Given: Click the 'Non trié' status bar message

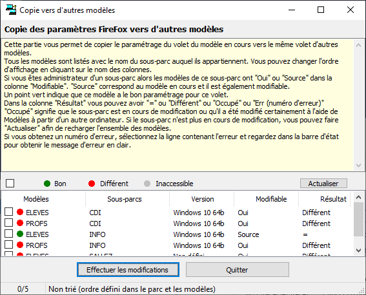Looking at the screenshot, I should [x=132, y=289].
